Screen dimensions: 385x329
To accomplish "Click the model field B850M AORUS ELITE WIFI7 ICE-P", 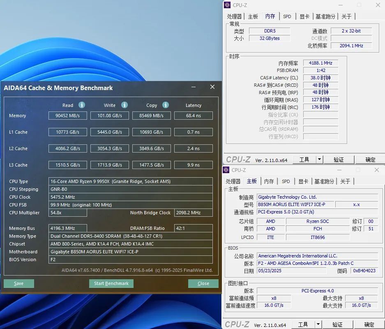I will 295,204.
